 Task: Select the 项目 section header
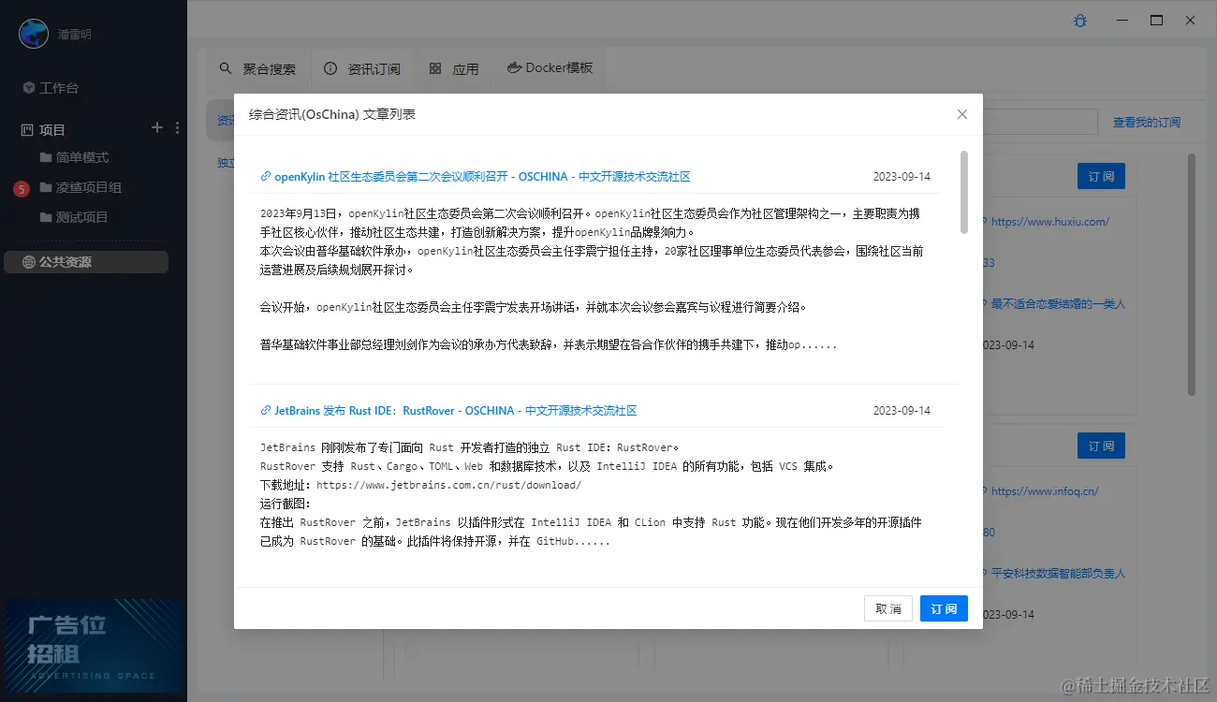pyautogui.click(x=43, y=129)
